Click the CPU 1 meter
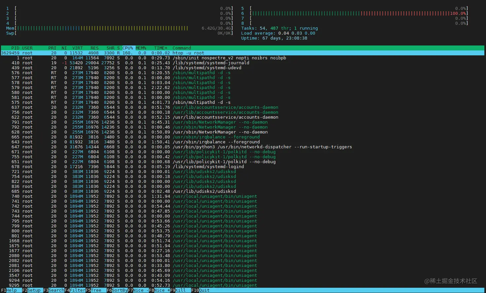This screenshot has width=486, height=293. (120, 9)
